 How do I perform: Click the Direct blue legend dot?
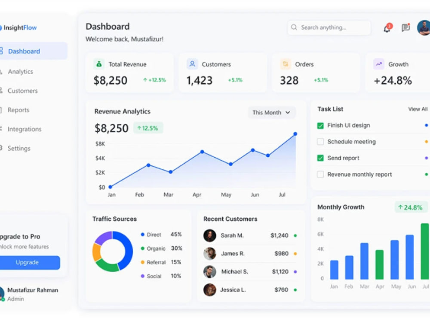tap(143, 234)
